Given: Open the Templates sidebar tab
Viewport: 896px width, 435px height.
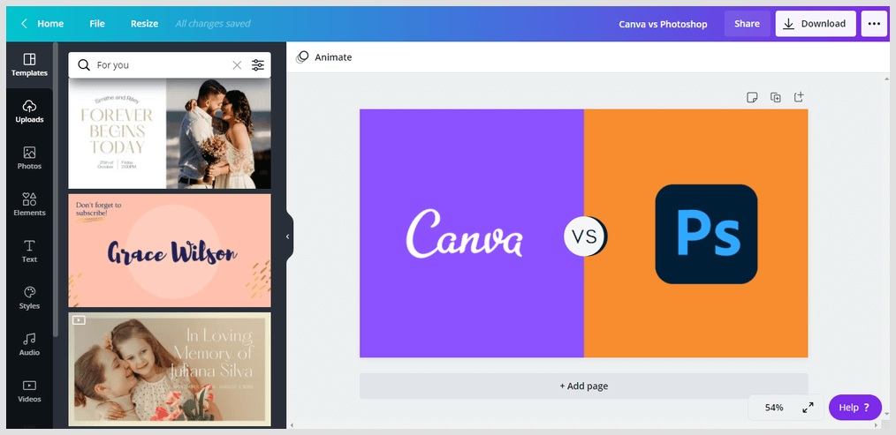Looking at the screenshot, I should (29, 65).
